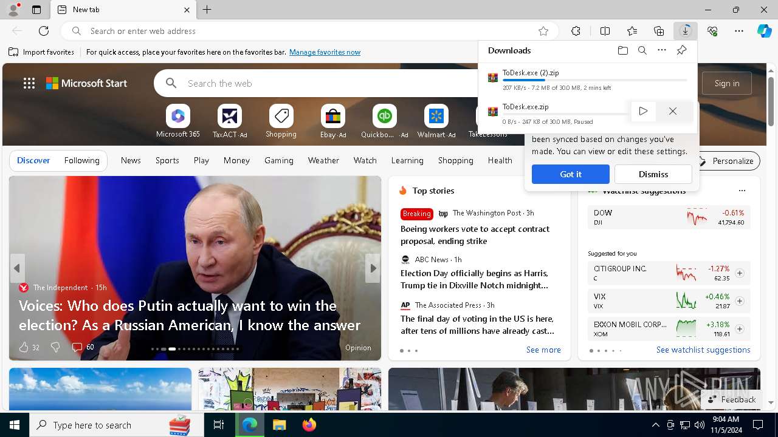The image size is (778, 437).
Task: Open a new tab with plus button
Action: point(207,10)
